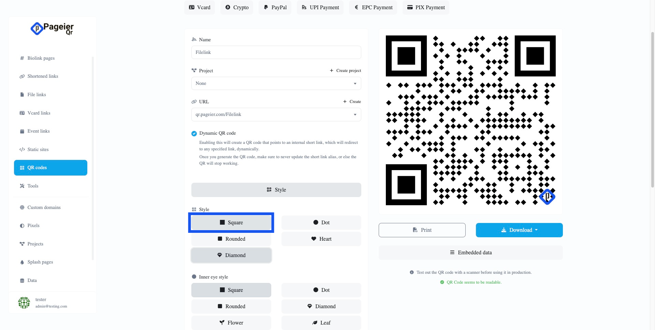Click the Print button

coord(422,230)
